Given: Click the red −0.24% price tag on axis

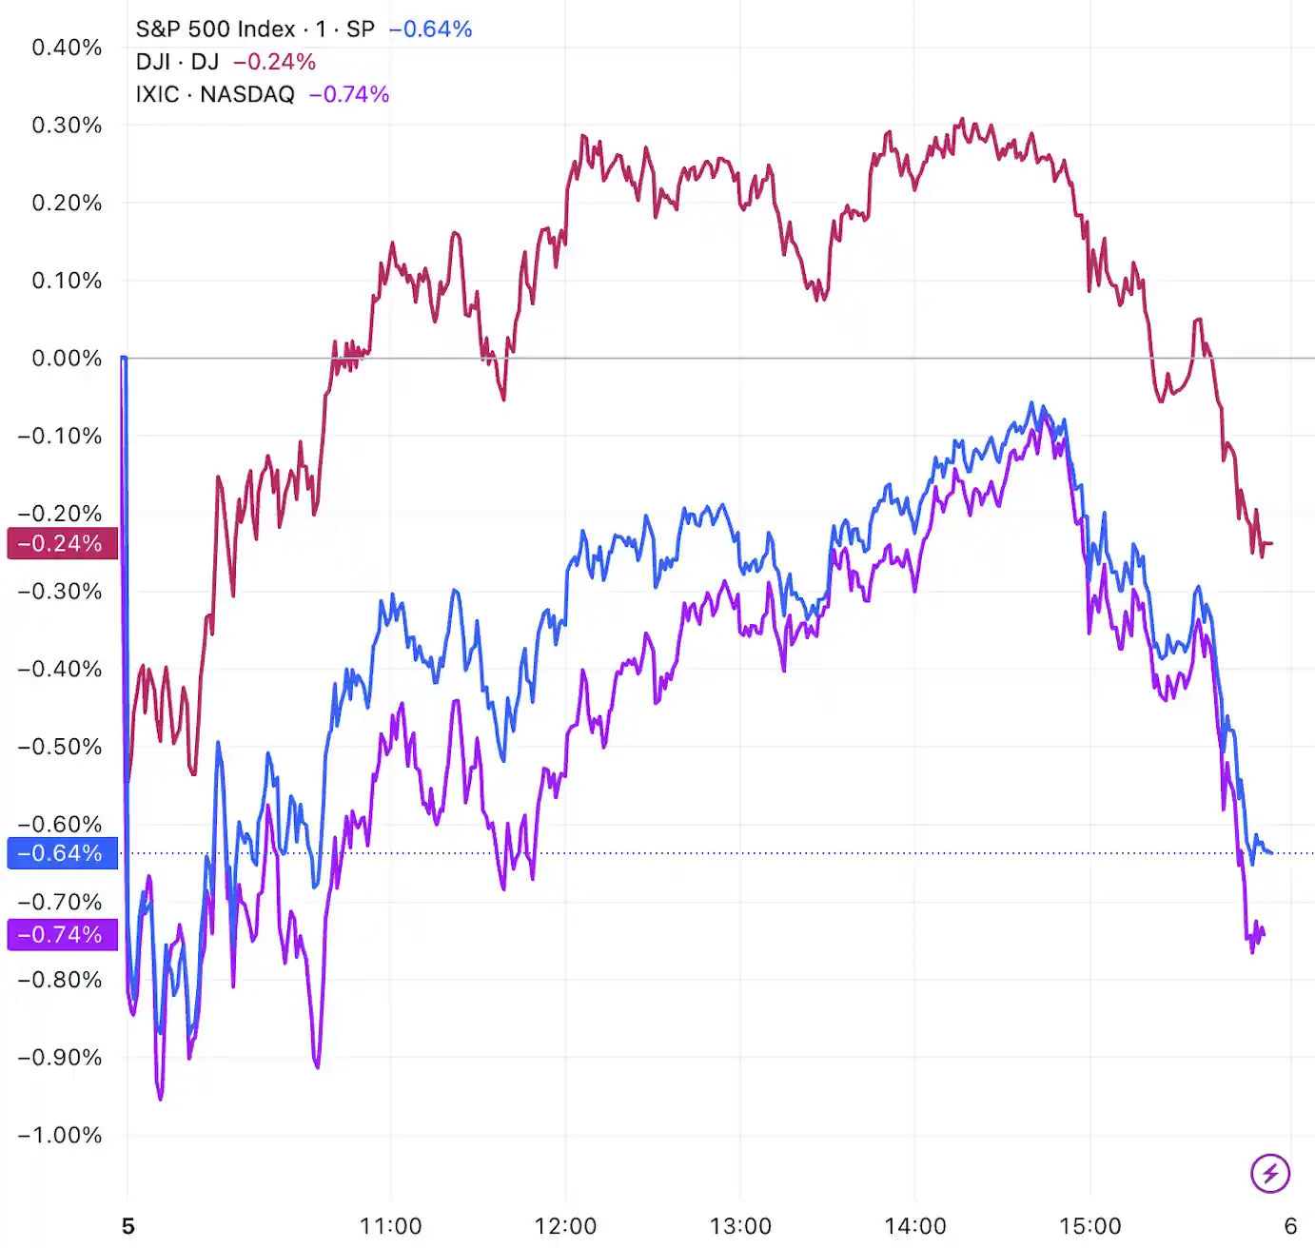Looking at the screenshot, I should 62,543.
